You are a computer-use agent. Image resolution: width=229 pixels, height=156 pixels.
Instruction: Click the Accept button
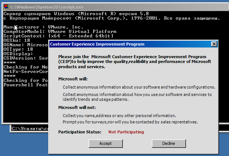point(105,143)
